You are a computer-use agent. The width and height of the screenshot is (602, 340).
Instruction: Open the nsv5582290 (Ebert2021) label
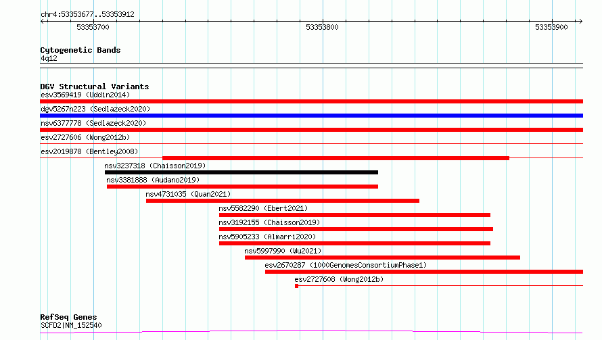[x=263, y=208]
